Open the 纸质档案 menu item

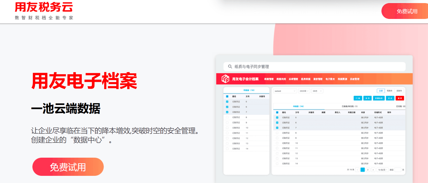(x=306, y=79)
